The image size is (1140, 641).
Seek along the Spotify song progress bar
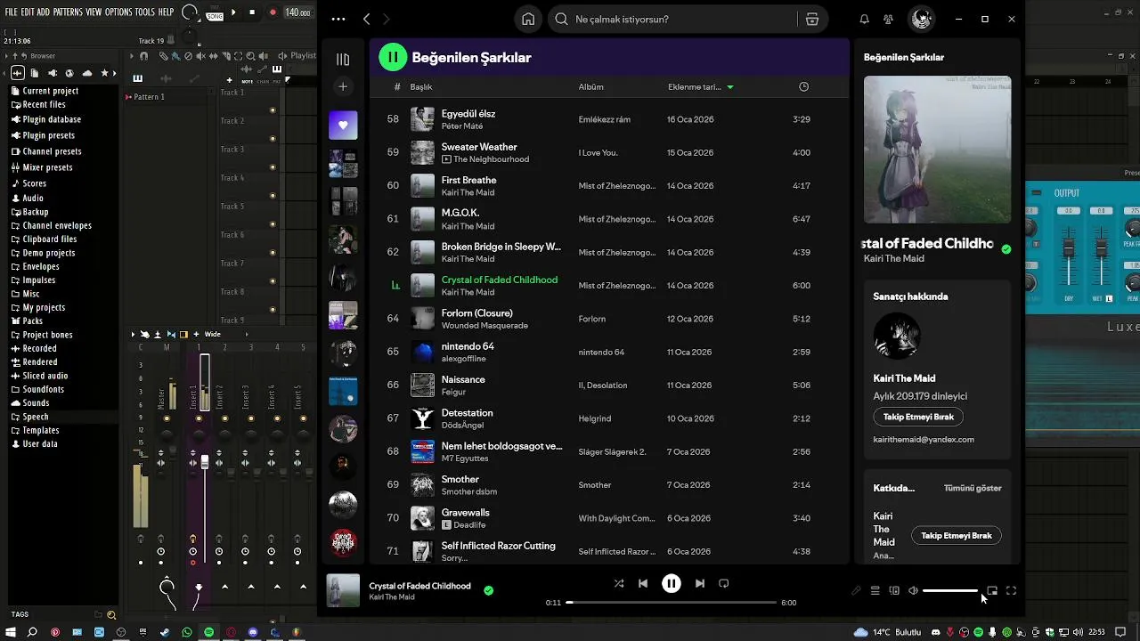click(x=672, y=603)
